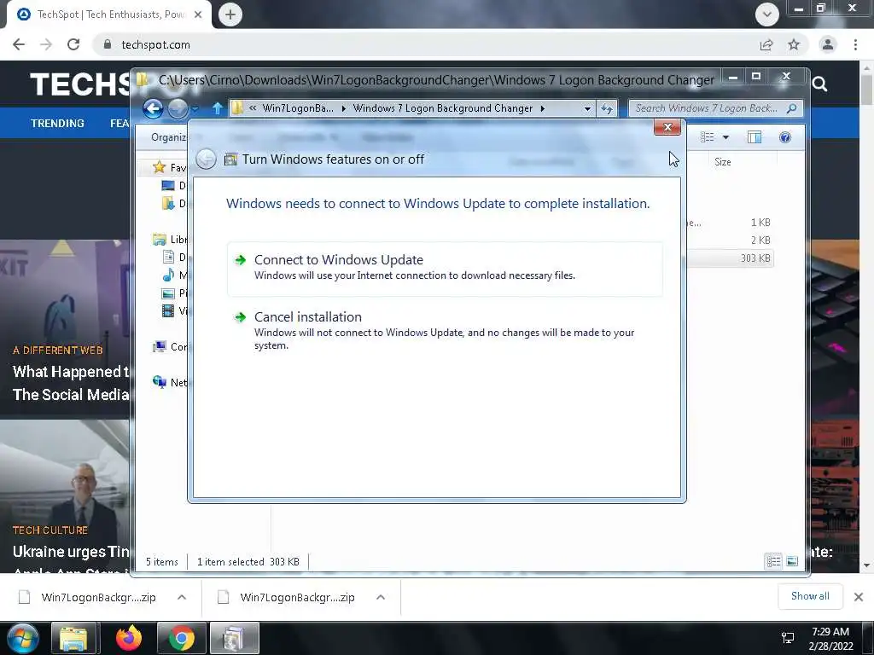Launch Firefox from the taskbar
Viewport: 874px width, 655px height.
coord(129,638)
